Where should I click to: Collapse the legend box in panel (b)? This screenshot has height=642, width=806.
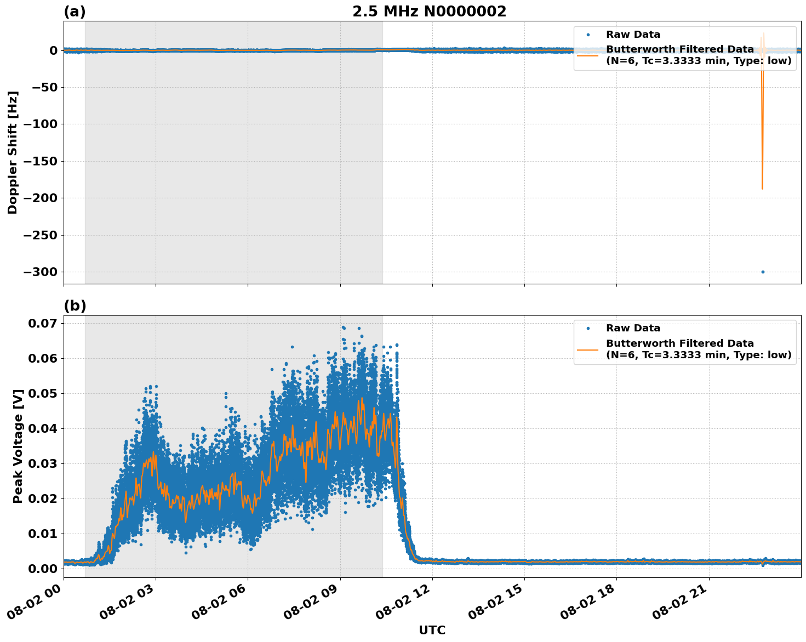pos(685,341)
